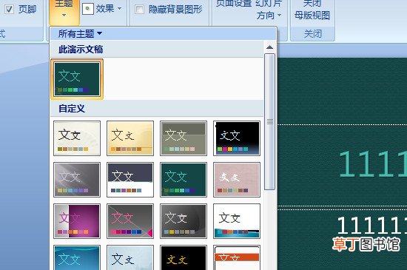The image size is (407, 270).
Task: Apply the gray theme with pink text
Action: (x=130, y=221)
